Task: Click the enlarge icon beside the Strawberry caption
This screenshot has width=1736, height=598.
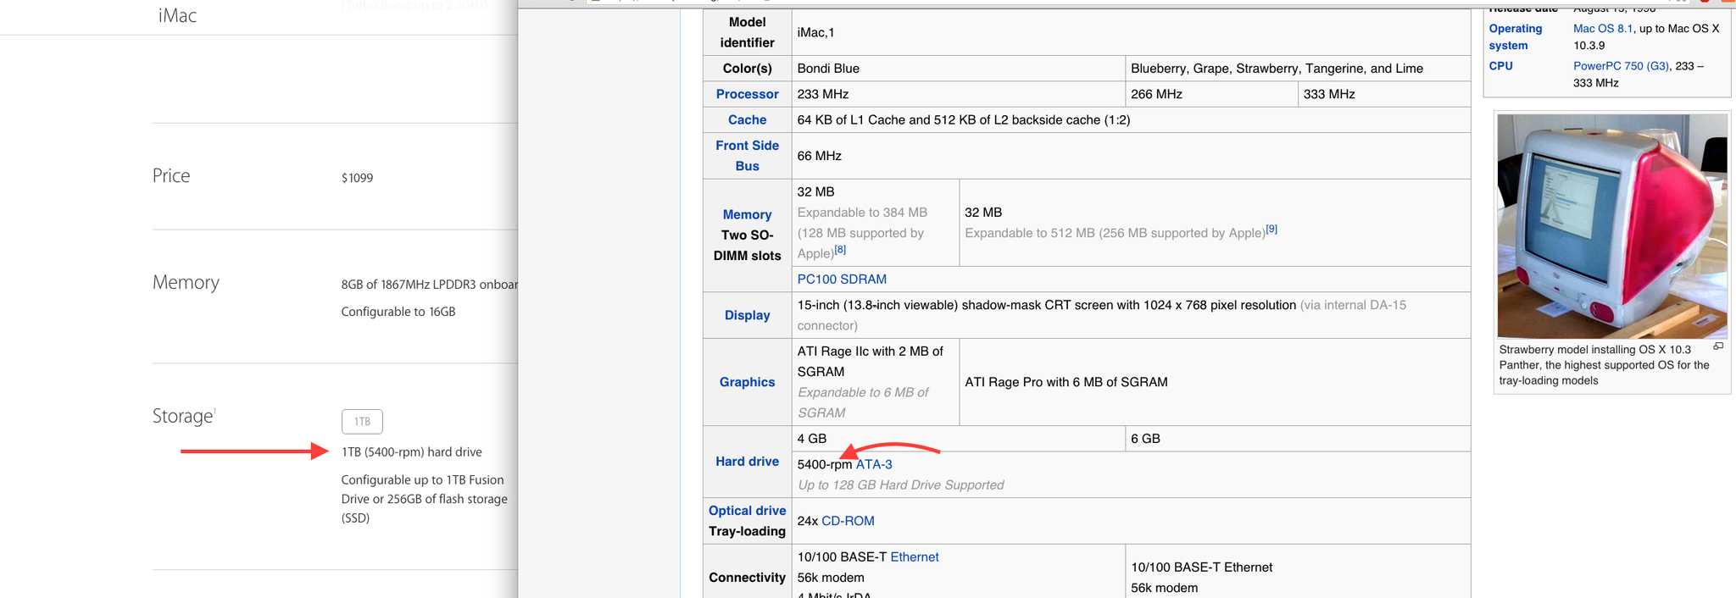Action: (1717, 346)
